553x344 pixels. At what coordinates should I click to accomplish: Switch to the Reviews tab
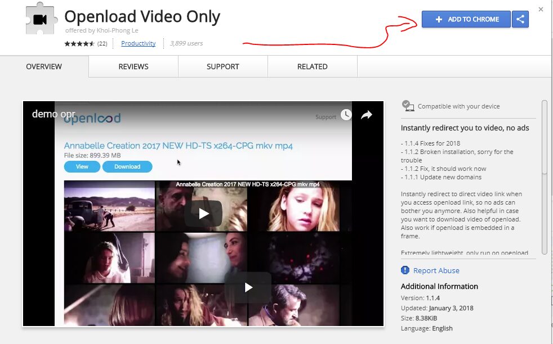133,66
